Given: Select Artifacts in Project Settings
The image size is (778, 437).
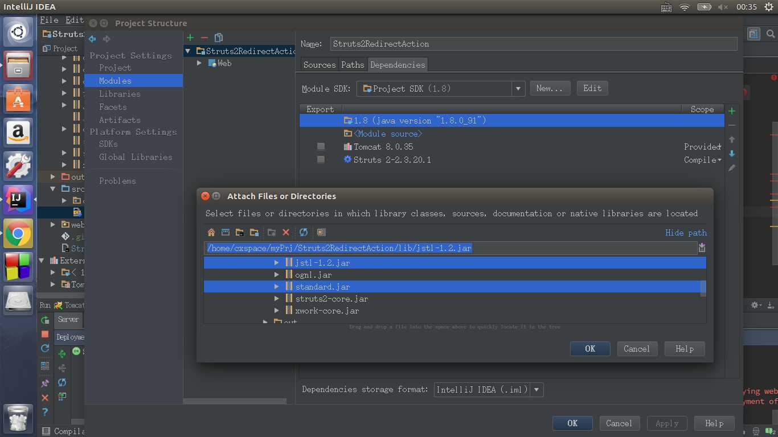Looking at the screenshot, I should point(120,120).
